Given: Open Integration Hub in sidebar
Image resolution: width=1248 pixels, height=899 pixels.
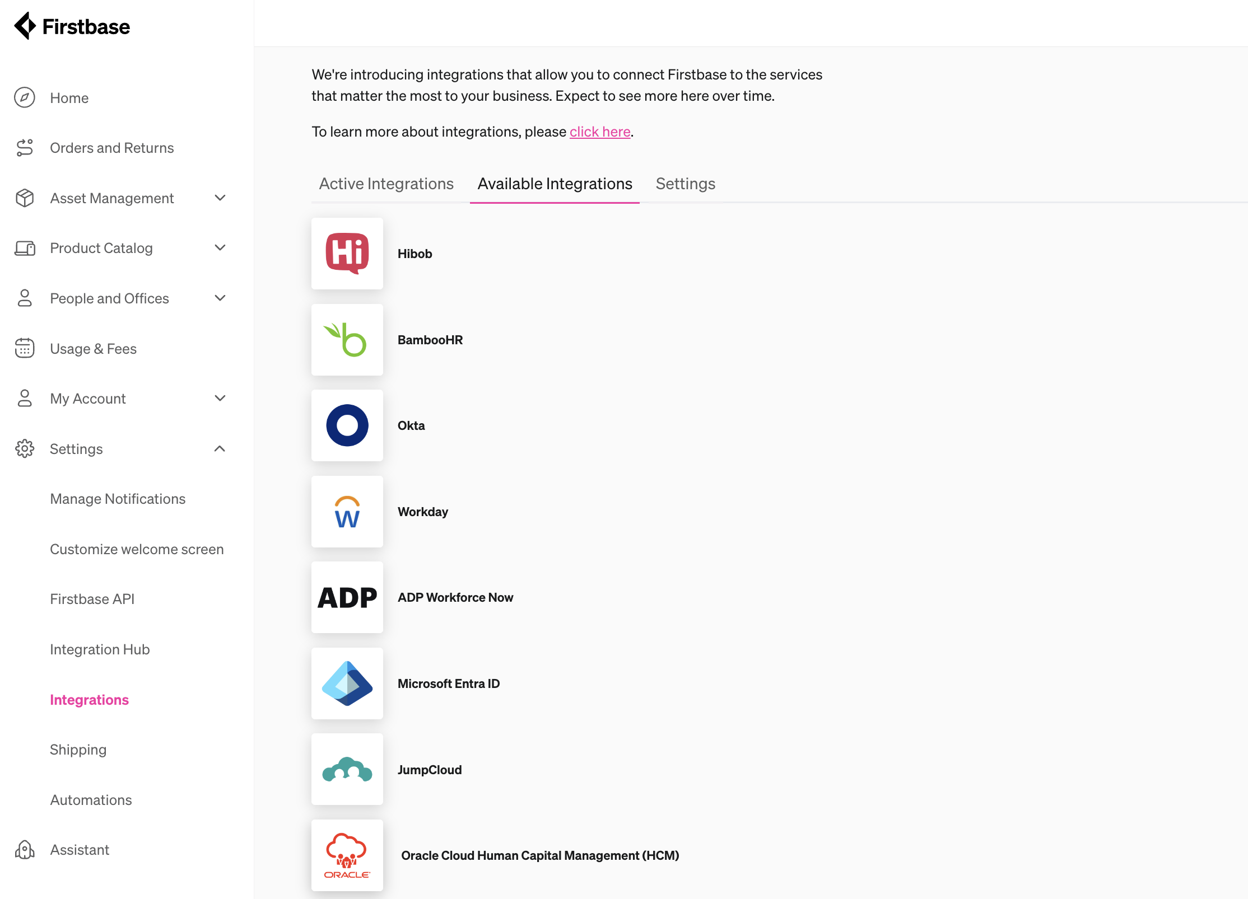Looking at the screenshot, I should 100,649.
